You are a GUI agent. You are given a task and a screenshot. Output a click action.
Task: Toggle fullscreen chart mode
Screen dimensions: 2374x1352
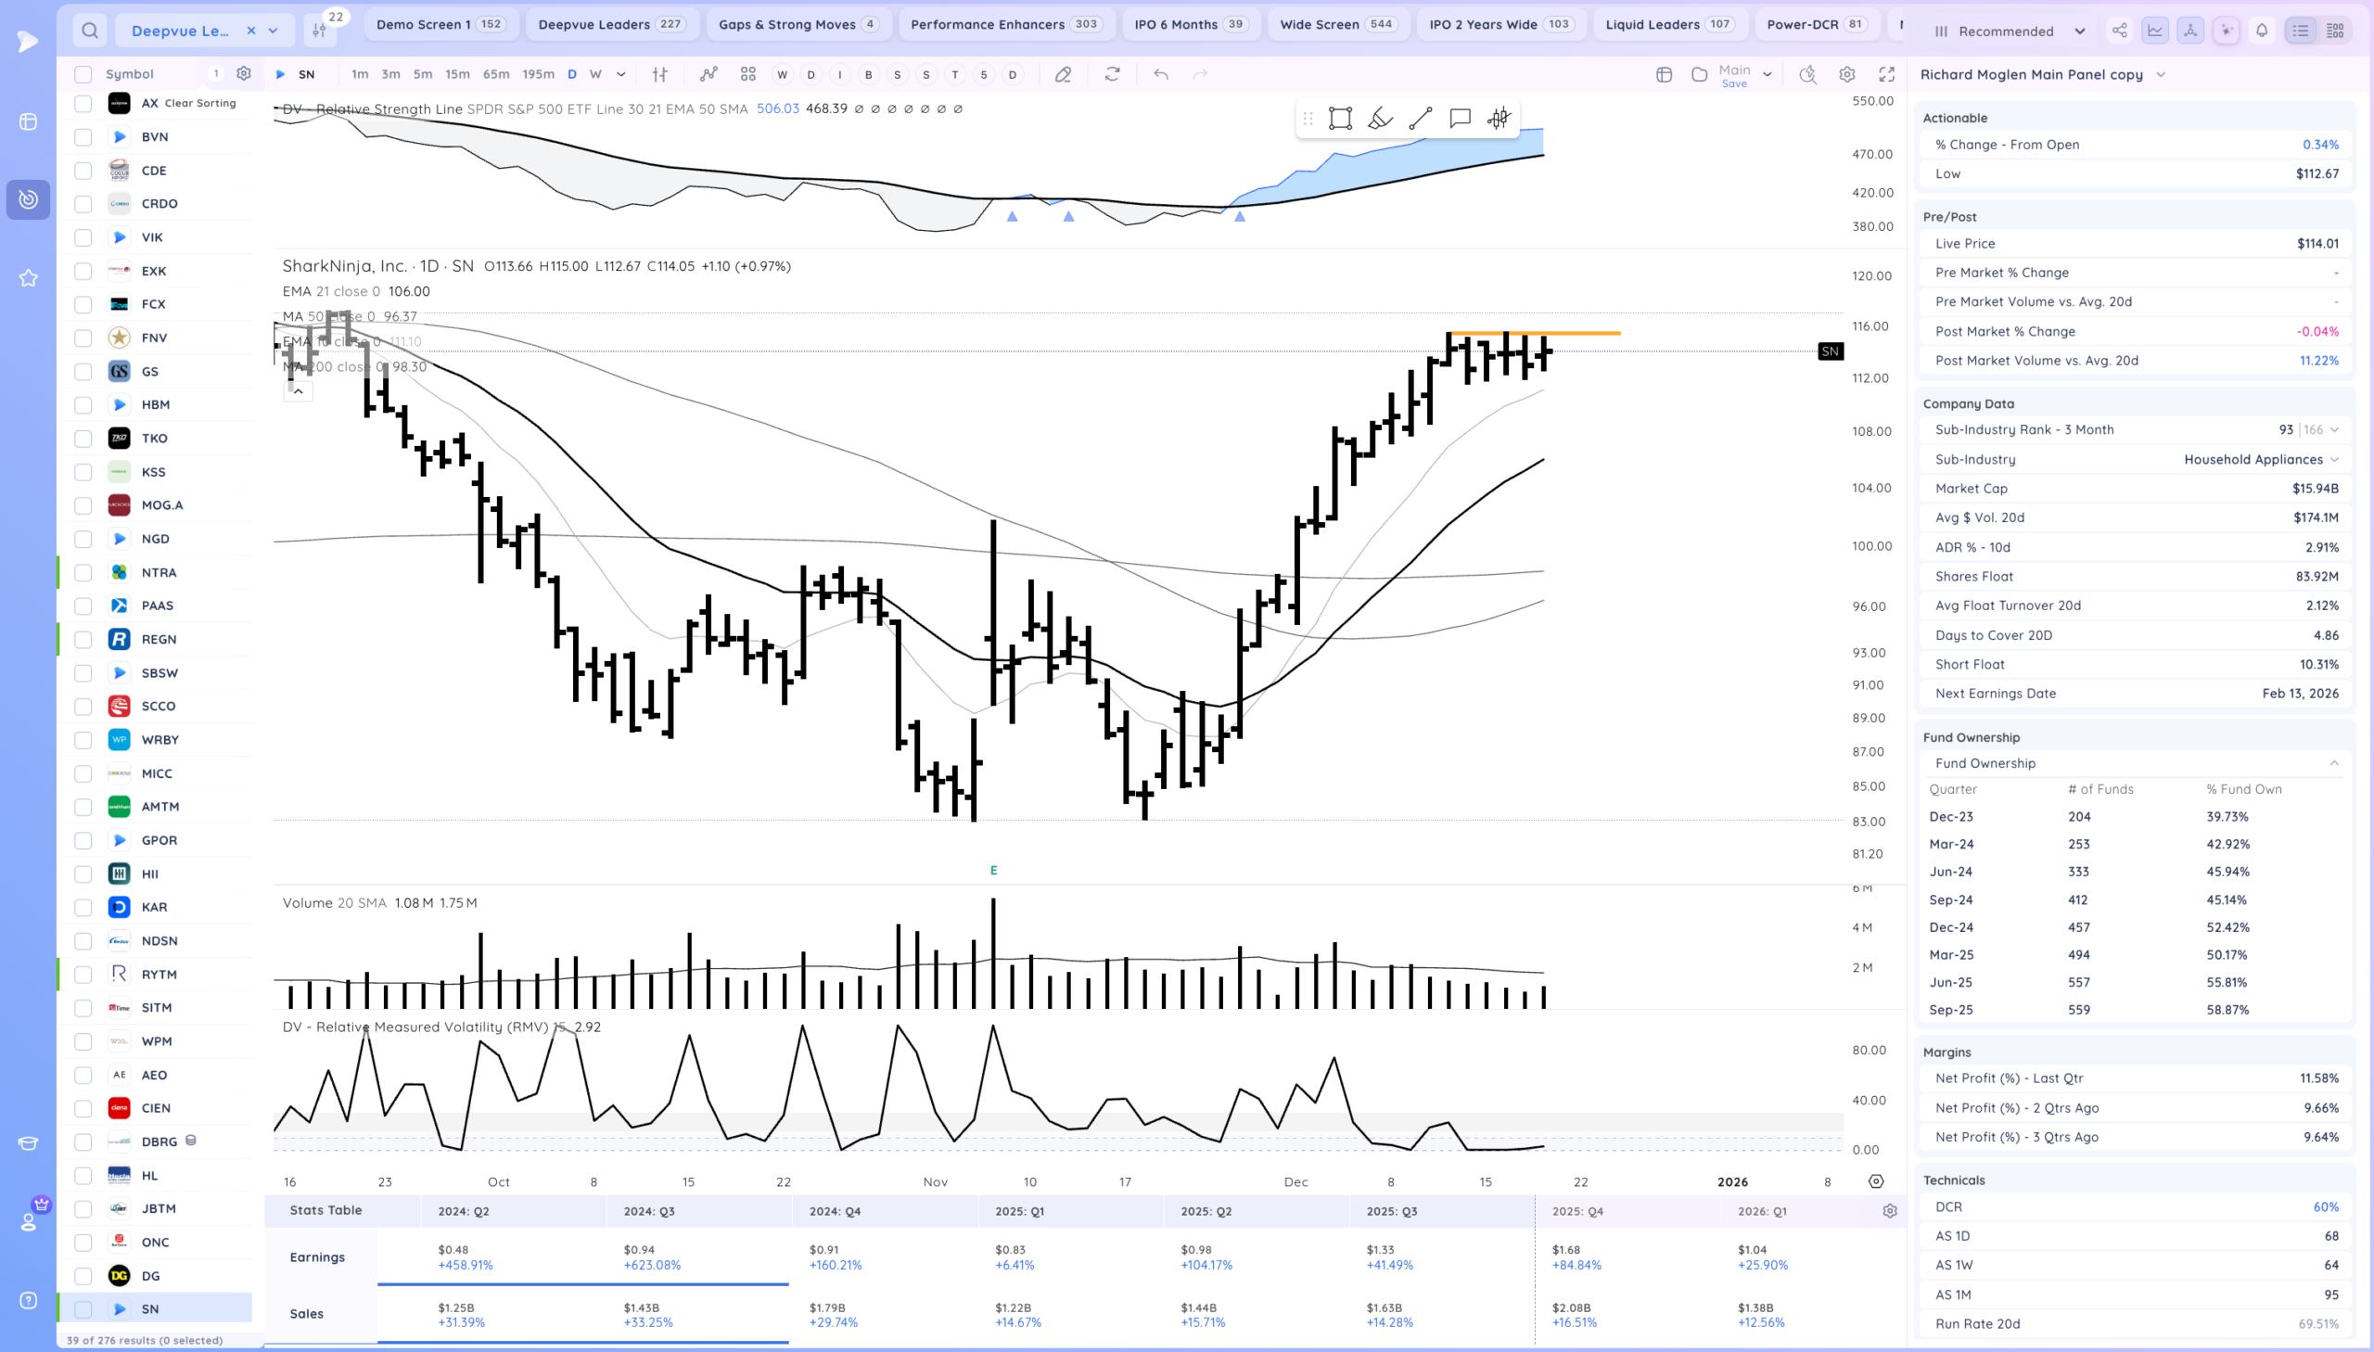pos(1886,74)
